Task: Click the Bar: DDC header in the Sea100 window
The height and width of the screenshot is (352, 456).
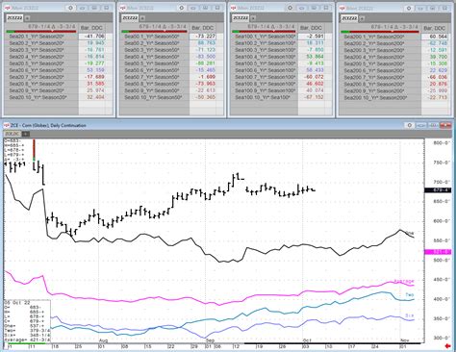Action: coord(311,28)
